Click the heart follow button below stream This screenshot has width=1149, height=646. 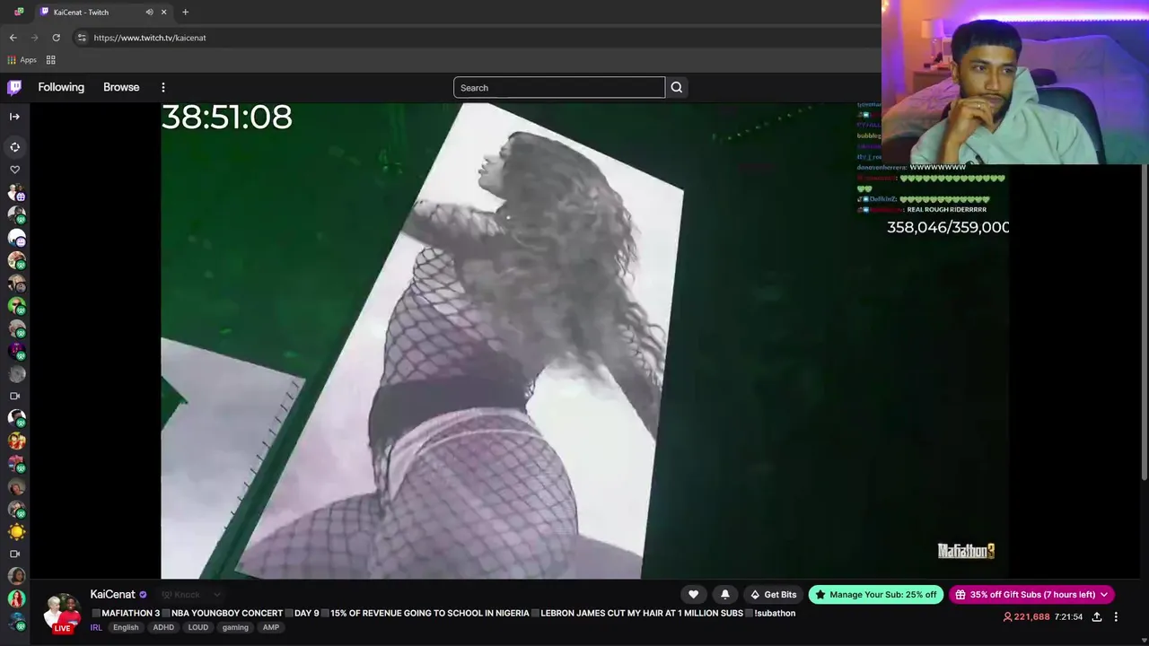(693, 594)
